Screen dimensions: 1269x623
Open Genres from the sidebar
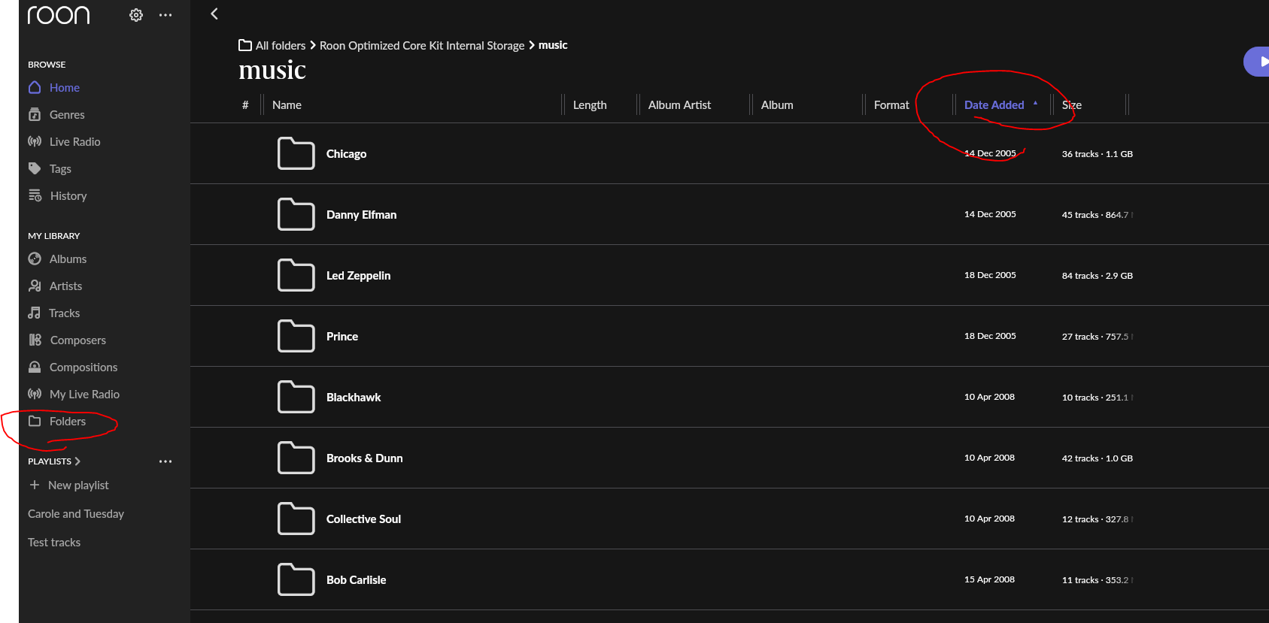[67, 115]
